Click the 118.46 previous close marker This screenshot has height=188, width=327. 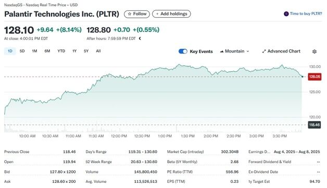click(x=315, y=125)
